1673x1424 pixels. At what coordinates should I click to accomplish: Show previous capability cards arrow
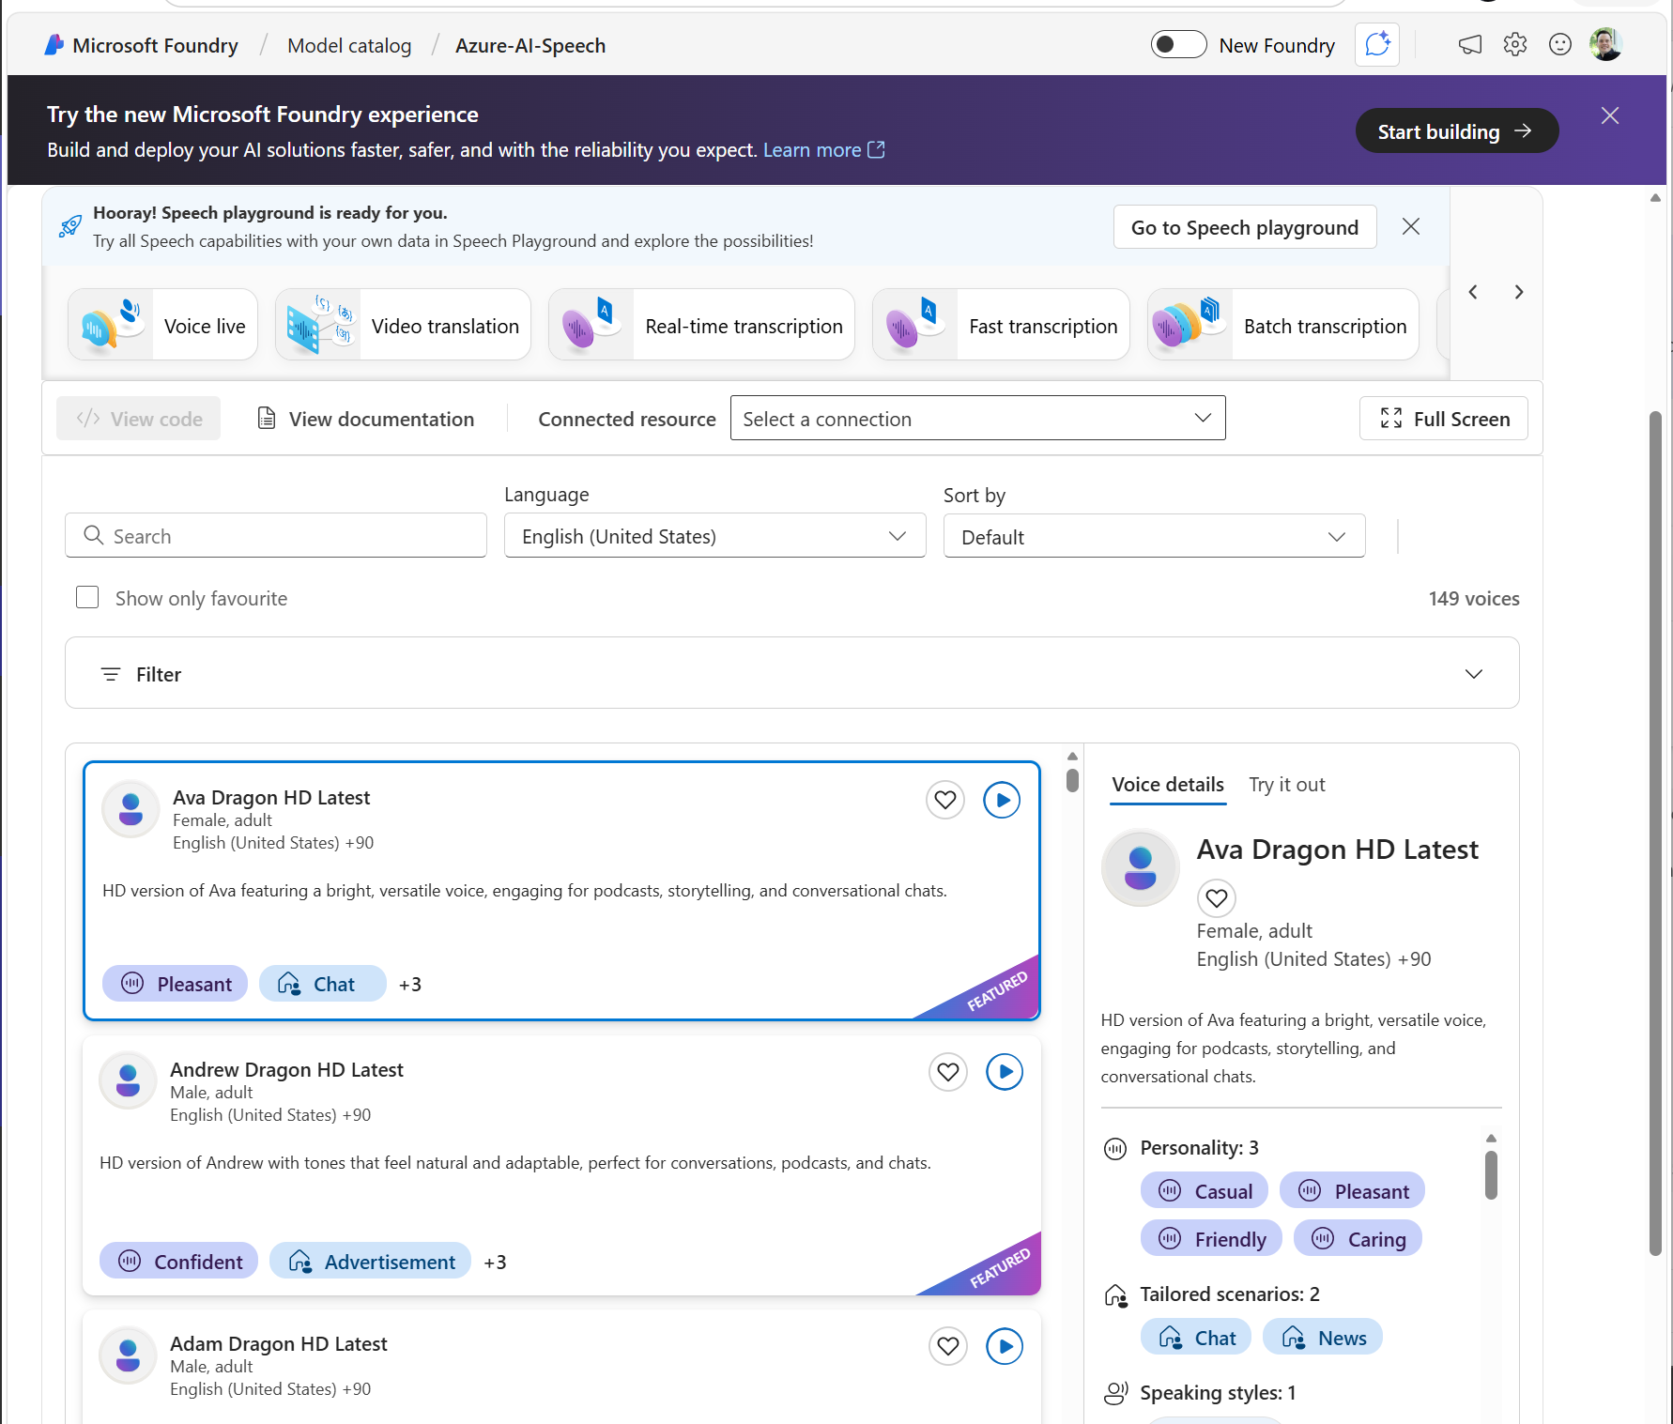click(x=1473, y=292)
